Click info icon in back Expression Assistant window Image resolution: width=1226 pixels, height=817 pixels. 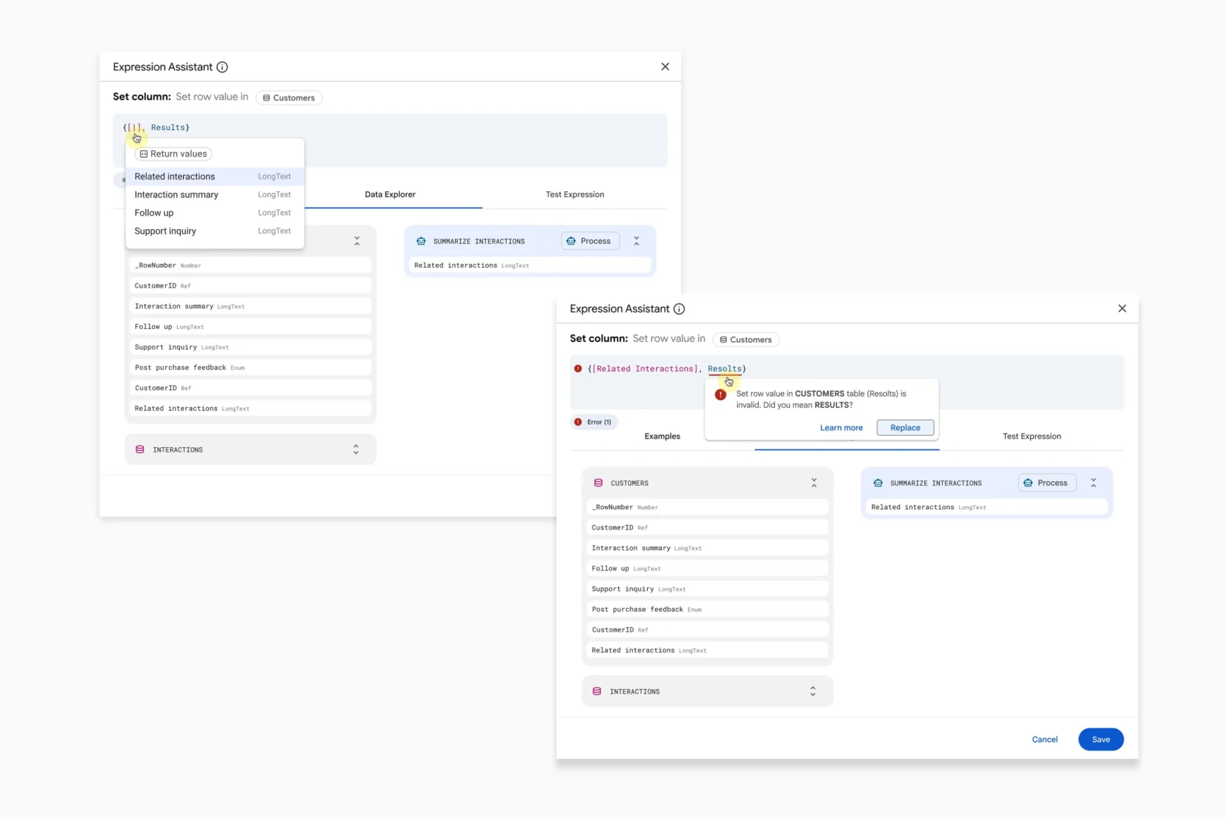pos(222,67)
